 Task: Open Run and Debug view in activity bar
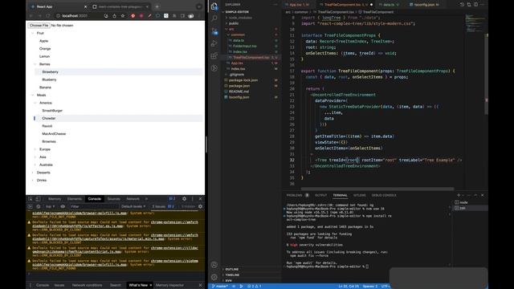coord(214,43)
